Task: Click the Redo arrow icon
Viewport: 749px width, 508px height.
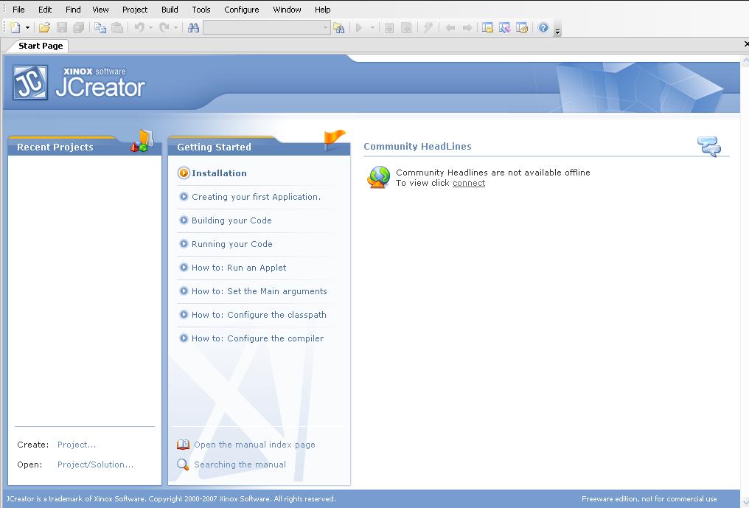Action: pyautogui.click(x=164, y=28)
